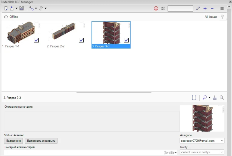Click the new BCF file icon

[x=6, y=9]
